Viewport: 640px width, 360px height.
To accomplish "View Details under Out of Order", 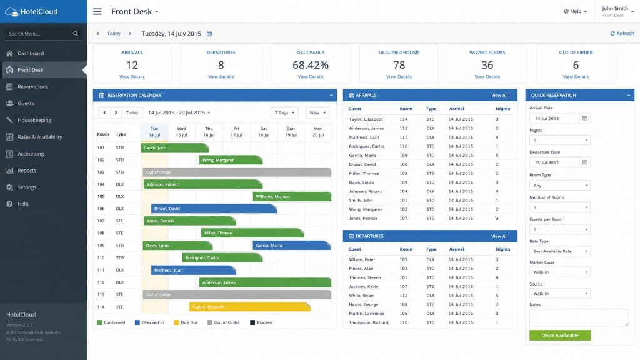I will pyautogui.click(x=576, y=77).
